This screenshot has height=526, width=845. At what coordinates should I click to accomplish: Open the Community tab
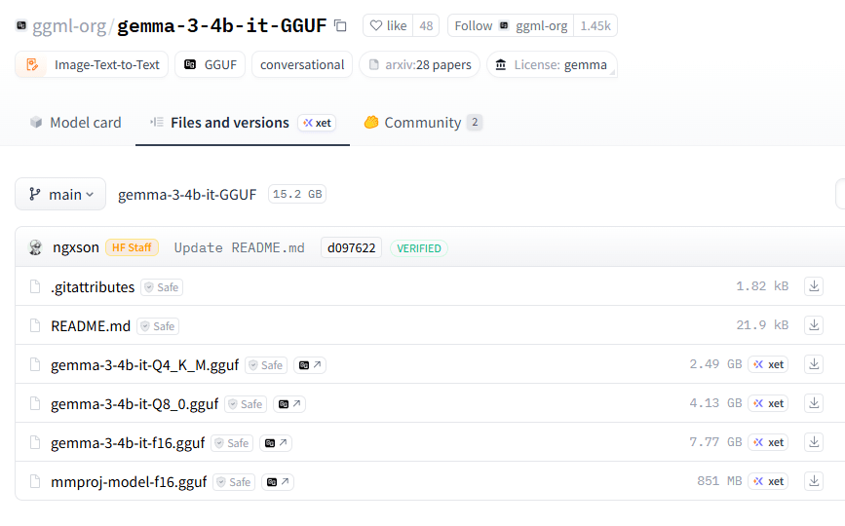pos(423,123)
